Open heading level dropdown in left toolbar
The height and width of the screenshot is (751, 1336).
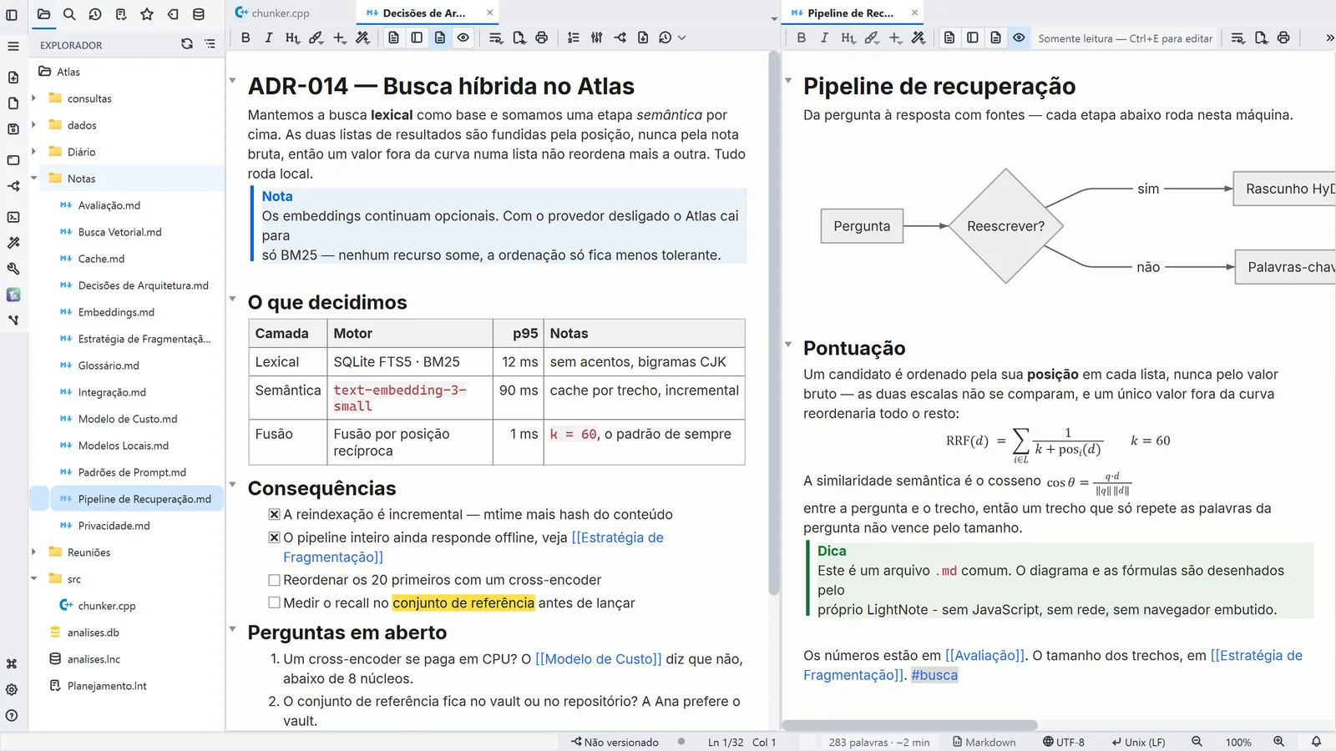pyautogui.click(x=291, y=38)
